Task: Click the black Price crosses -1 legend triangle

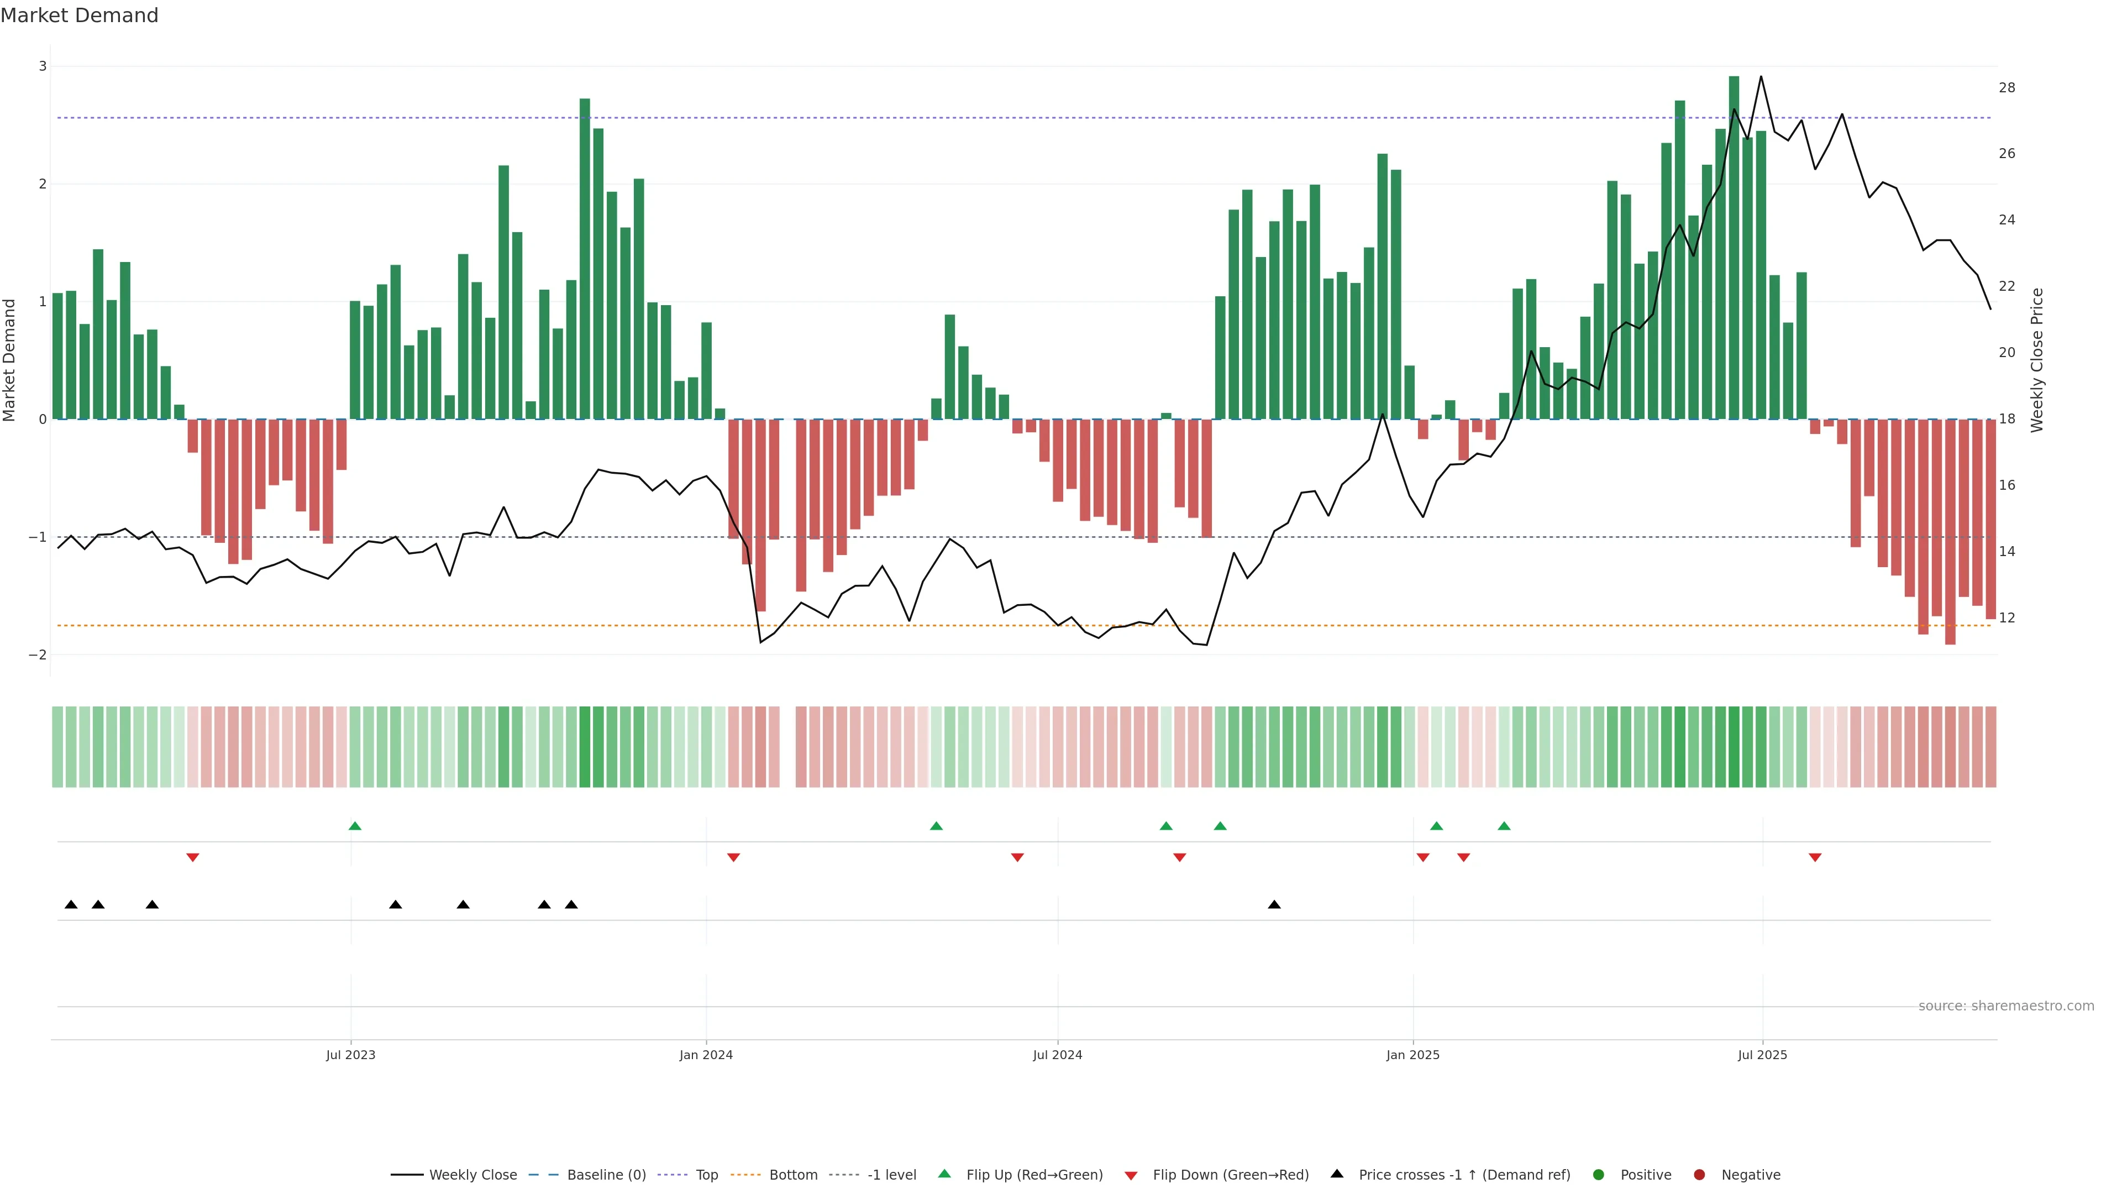Action: [x=1337, y=1174]
